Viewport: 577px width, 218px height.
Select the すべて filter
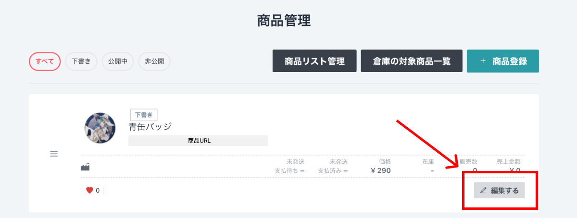tap(45, 61)
